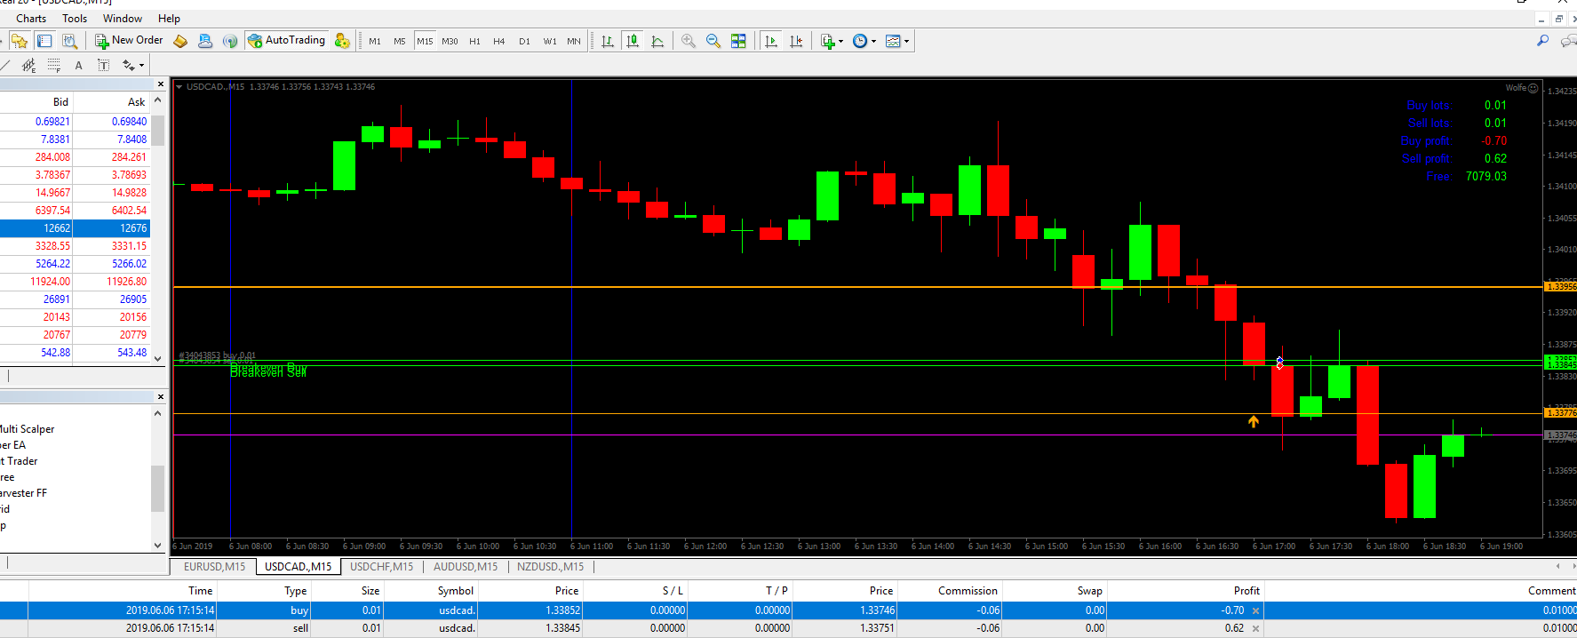Select the H1 timeframe button
Image resolution: width=1577 pixels, height=638 pixels.
(474, 41)
